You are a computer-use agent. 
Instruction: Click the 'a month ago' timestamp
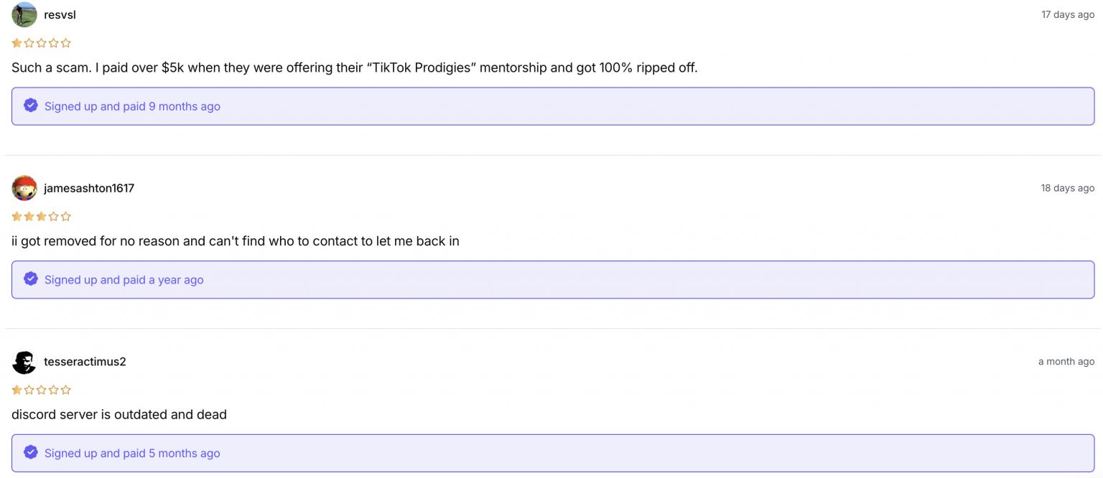(1066, 362)
